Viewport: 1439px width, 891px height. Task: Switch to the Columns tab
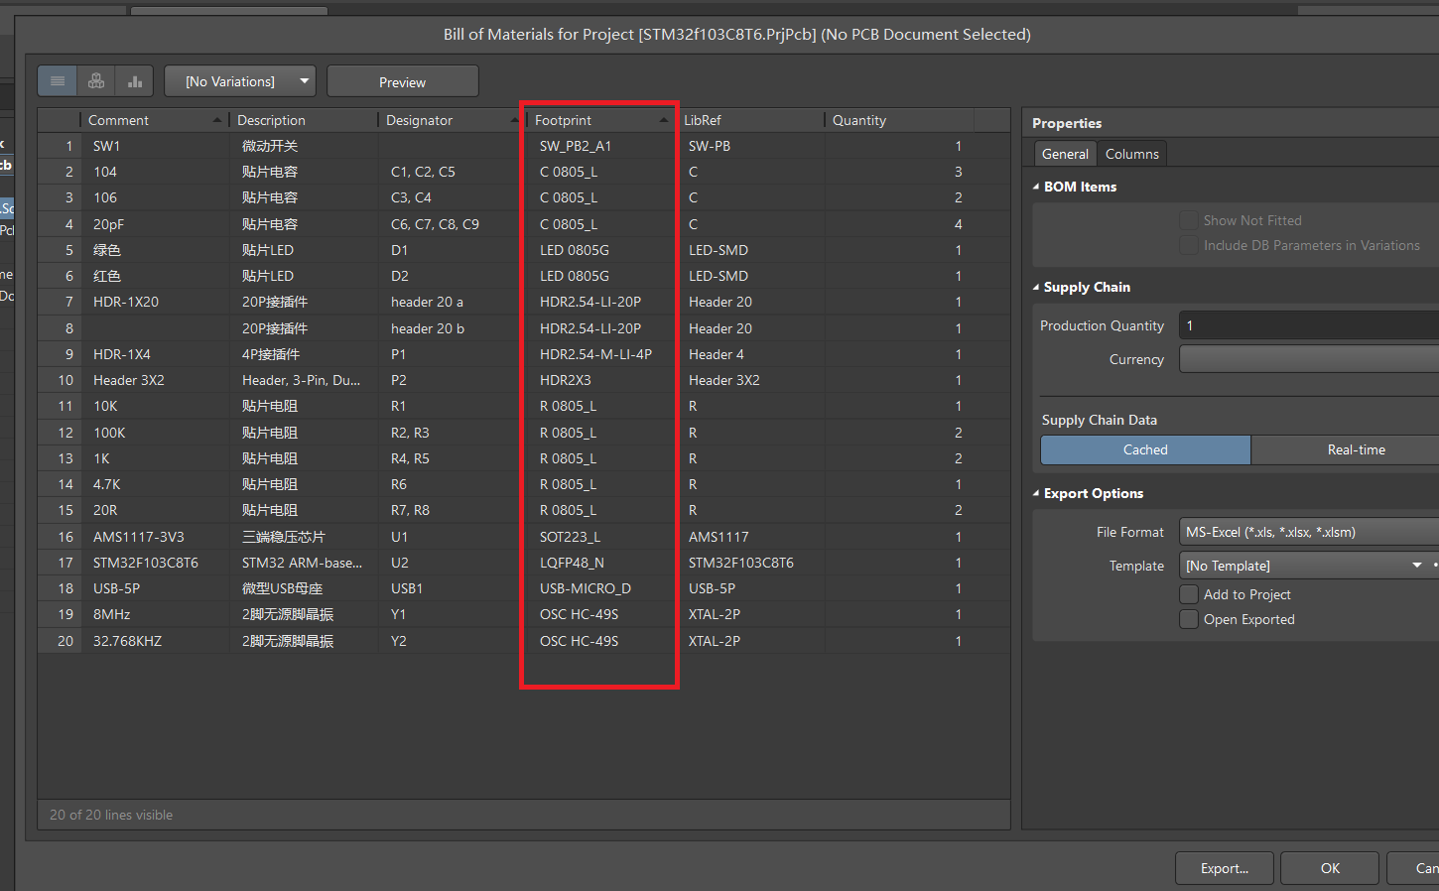[1131, 154]
